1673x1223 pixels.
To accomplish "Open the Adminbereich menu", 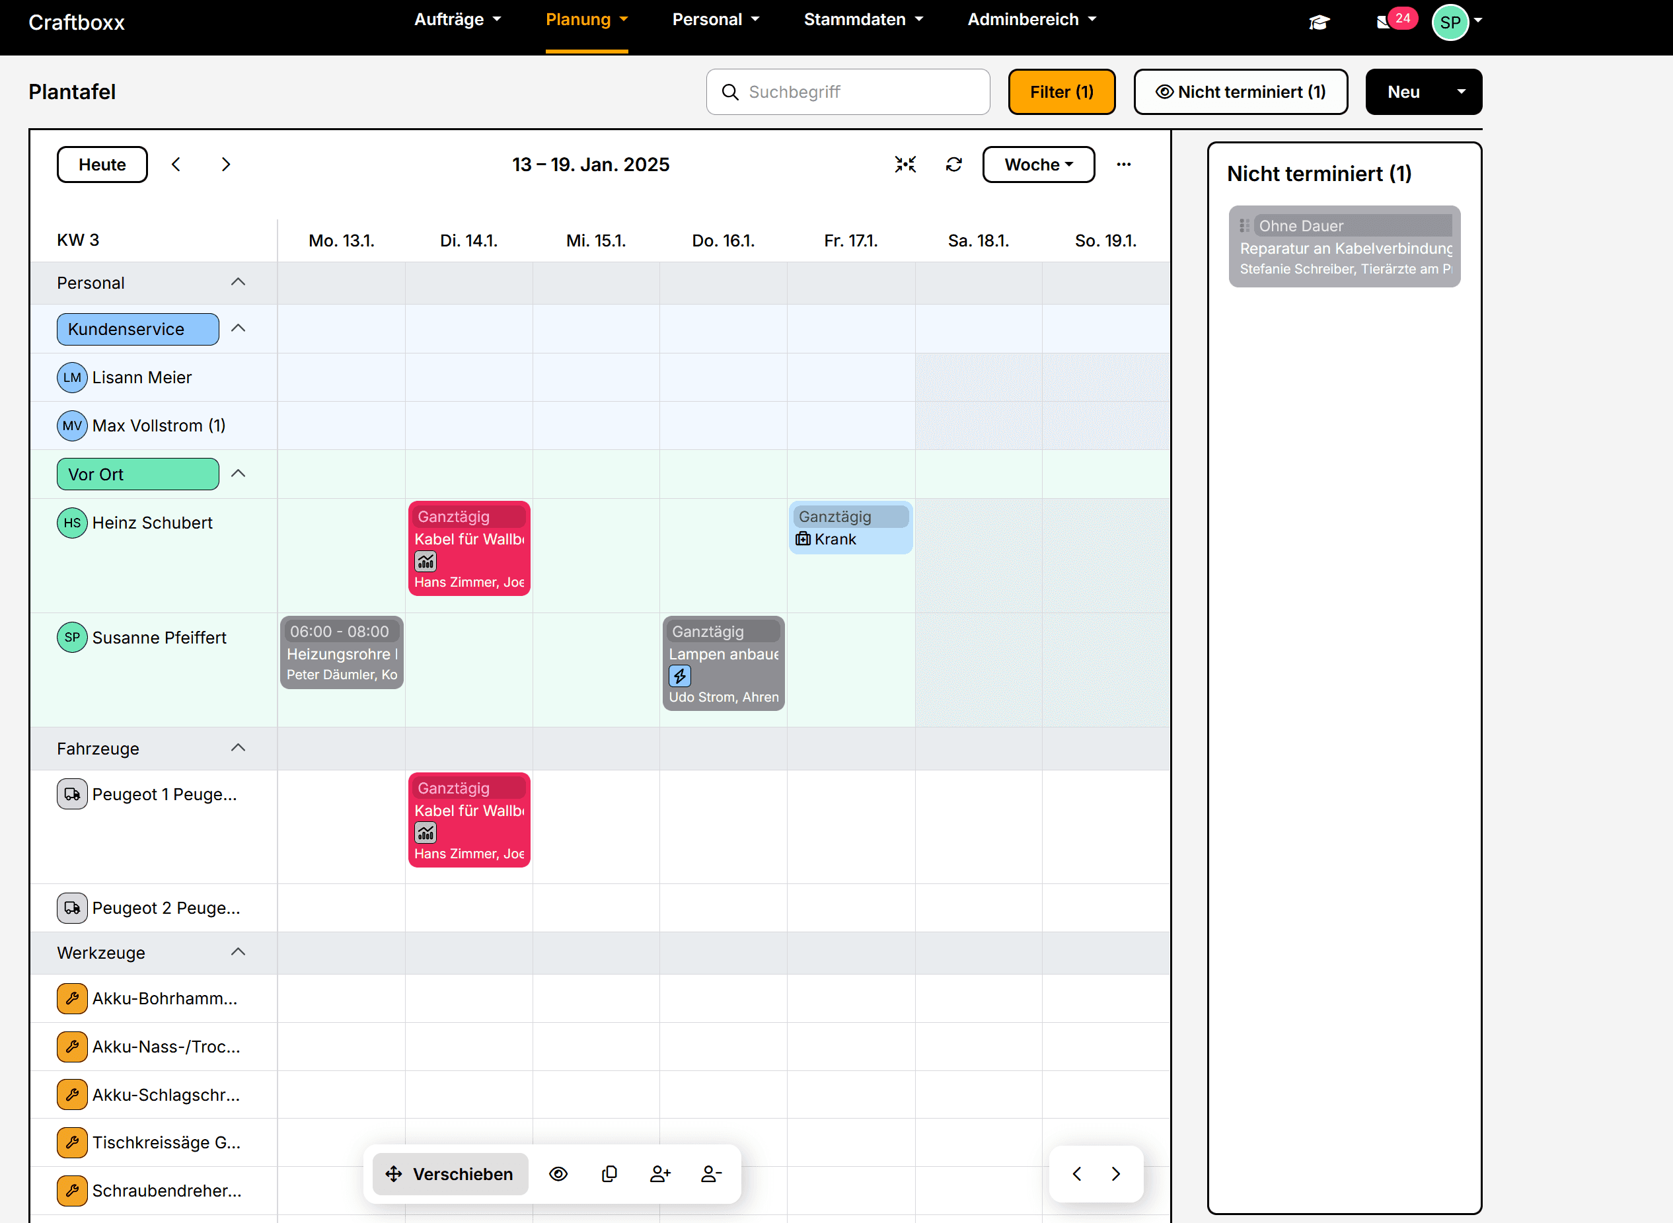I will (1029, 19).
